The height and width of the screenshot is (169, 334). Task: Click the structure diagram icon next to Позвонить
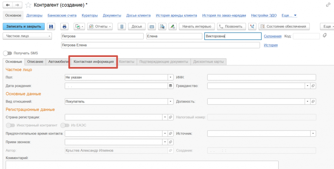(252, 26)
